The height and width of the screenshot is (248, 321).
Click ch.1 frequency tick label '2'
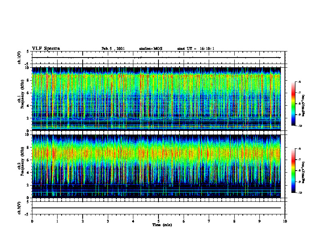(x=28, y=118)
